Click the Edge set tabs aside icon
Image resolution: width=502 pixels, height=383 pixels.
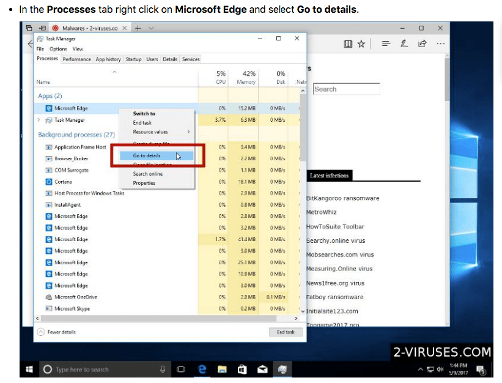[42, 28]
